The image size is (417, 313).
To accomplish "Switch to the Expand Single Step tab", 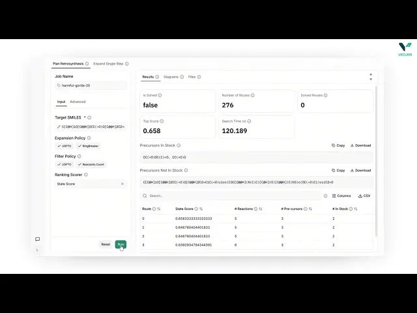I will [108, 64].
